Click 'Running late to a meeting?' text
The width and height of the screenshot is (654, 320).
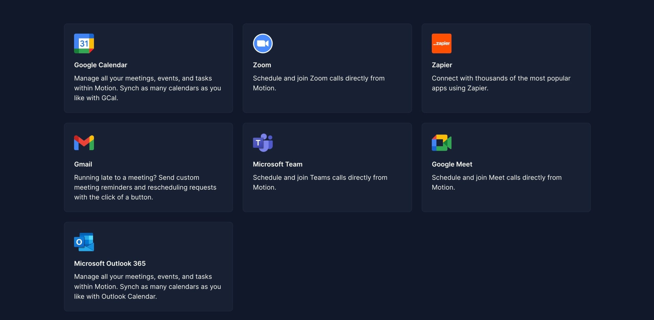tap(145, 187)
